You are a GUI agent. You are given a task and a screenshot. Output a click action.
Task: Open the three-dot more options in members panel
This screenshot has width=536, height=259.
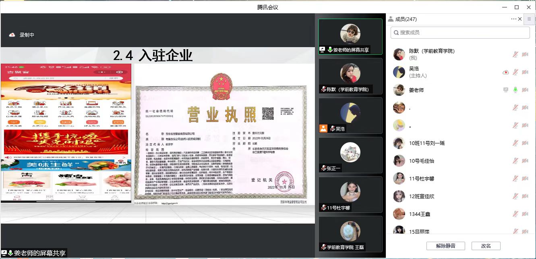coord(513,19)
